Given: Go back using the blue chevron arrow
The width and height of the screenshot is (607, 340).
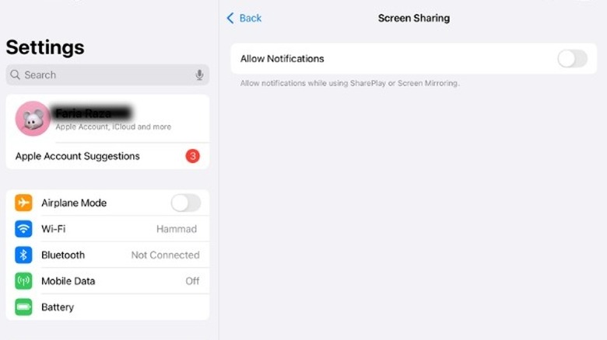Looking at the screenshot, I should coord(230,18).
